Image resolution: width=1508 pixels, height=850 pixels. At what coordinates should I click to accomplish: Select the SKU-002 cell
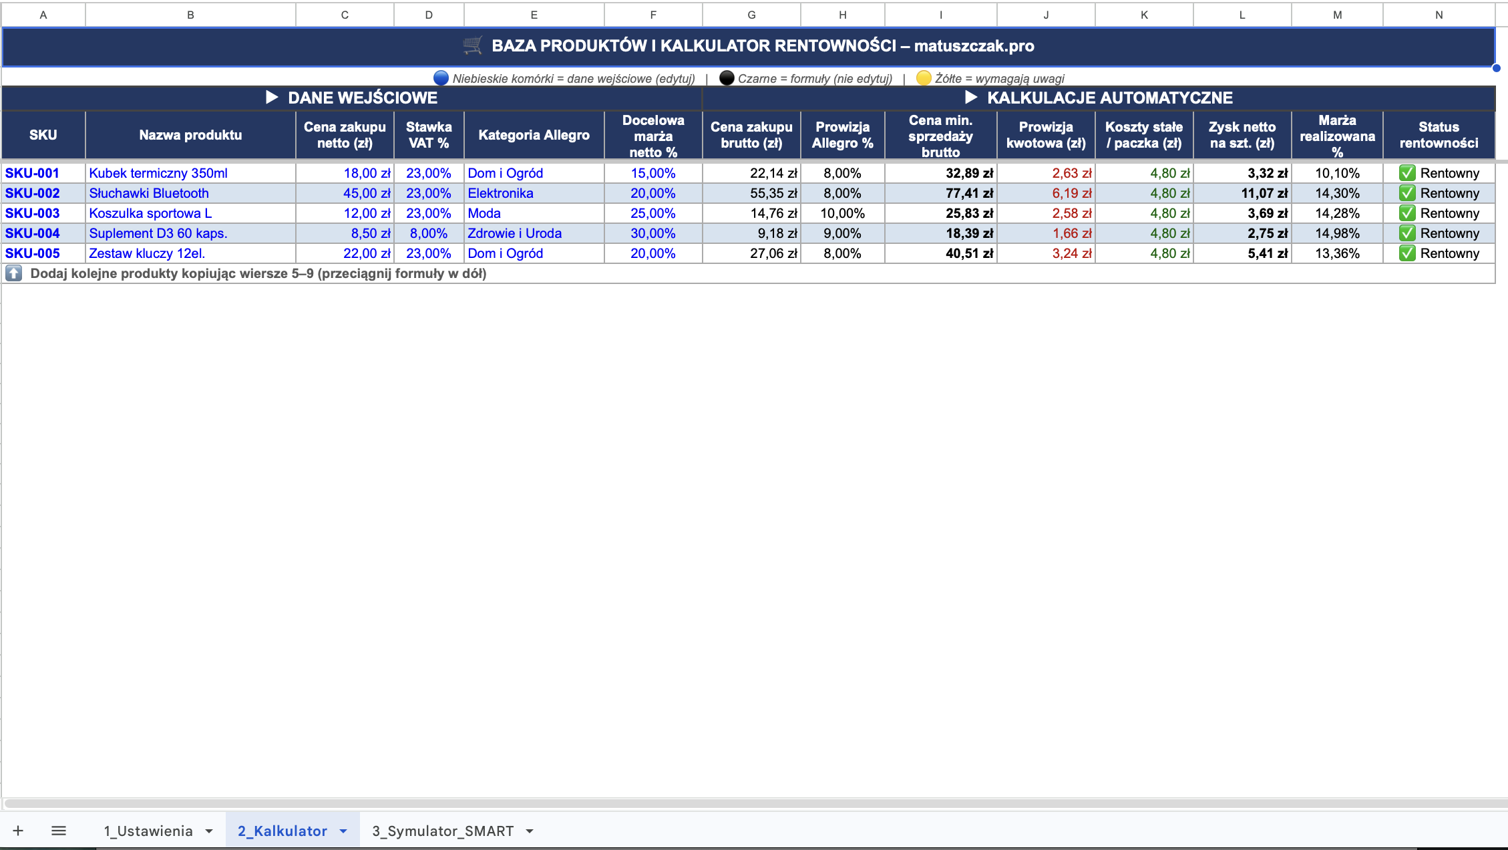[43, 193]
